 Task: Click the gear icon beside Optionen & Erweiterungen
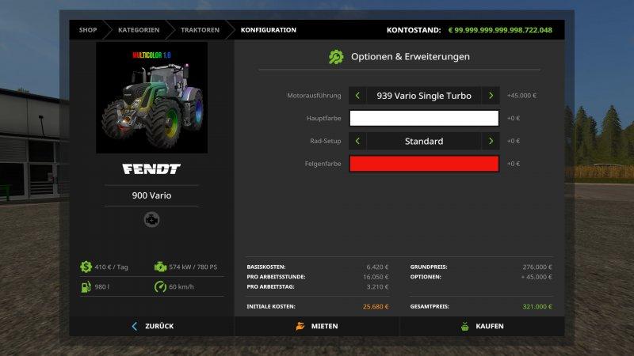point(336,57)
